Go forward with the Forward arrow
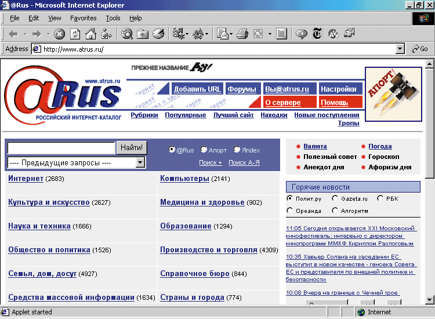Viewport: 435px width, 319px height. coord(37,34)
